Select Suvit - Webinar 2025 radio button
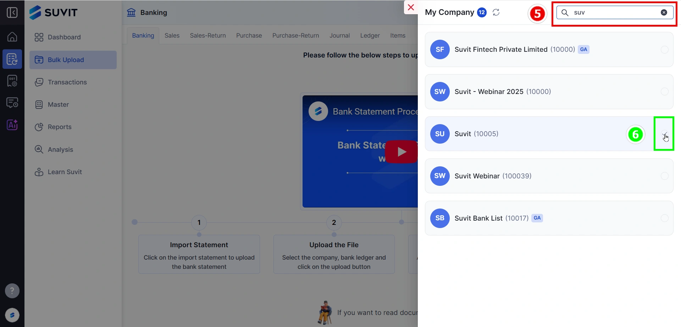 (x=665, y=92)
